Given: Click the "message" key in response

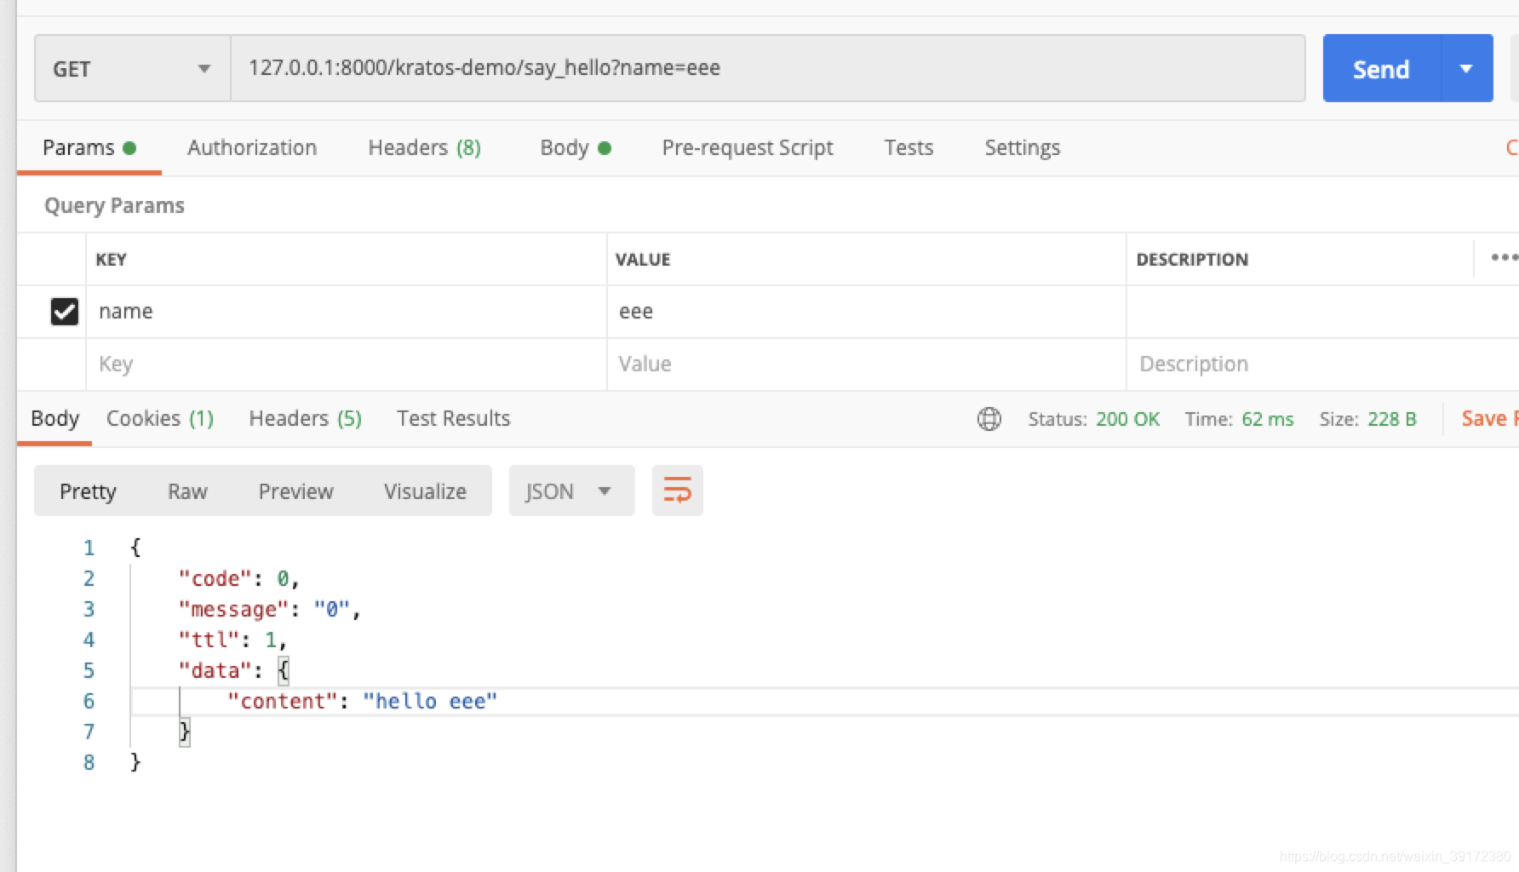Looking at the screenshot, I should click(x=233, y=610).
